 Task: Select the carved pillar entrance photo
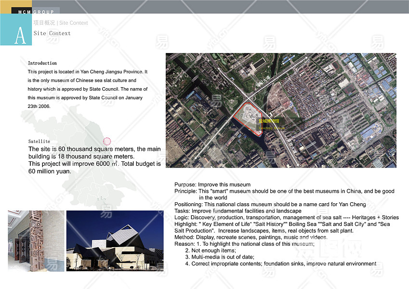(x=36, y=240)
